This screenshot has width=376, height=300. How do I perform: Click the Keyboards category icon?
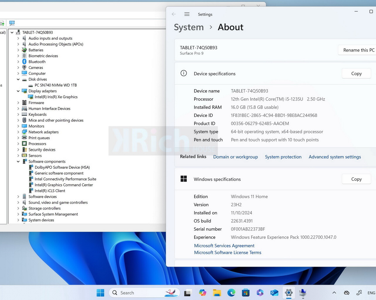click(24, 114)
